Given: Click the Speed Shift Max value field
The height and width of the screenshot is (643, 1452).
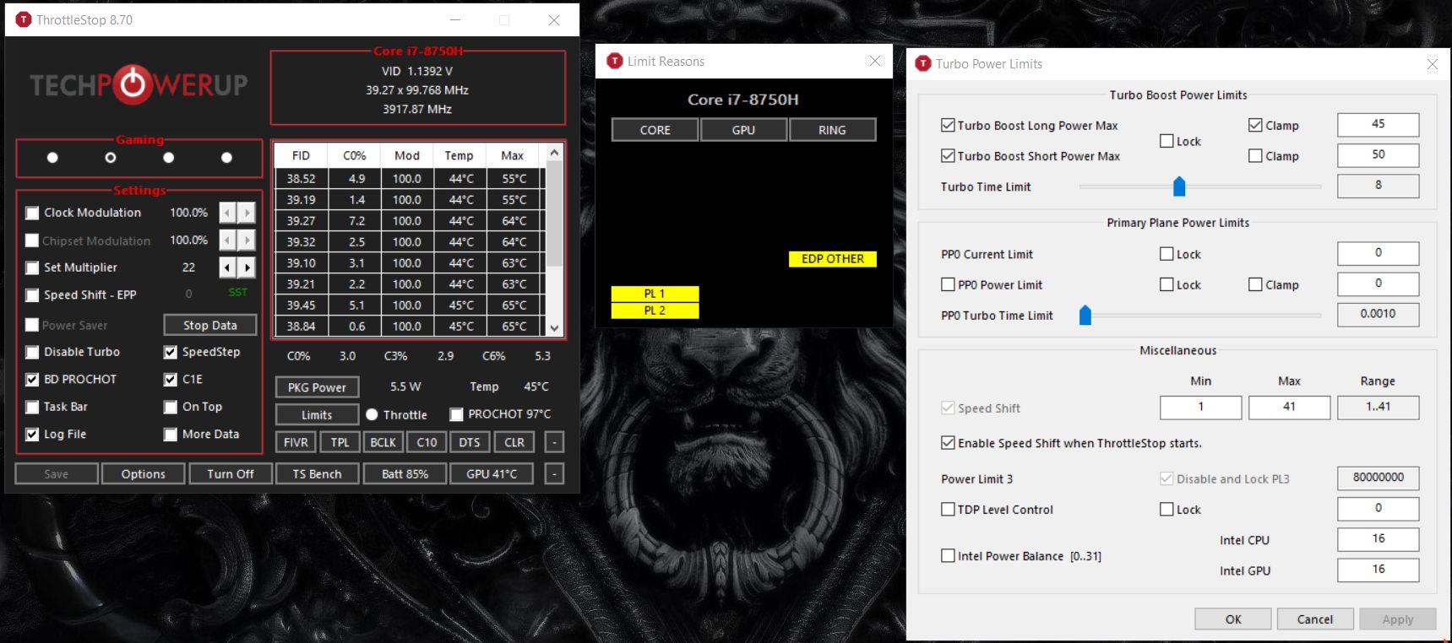Looking at the screenshot, I should pos(1289,408).
